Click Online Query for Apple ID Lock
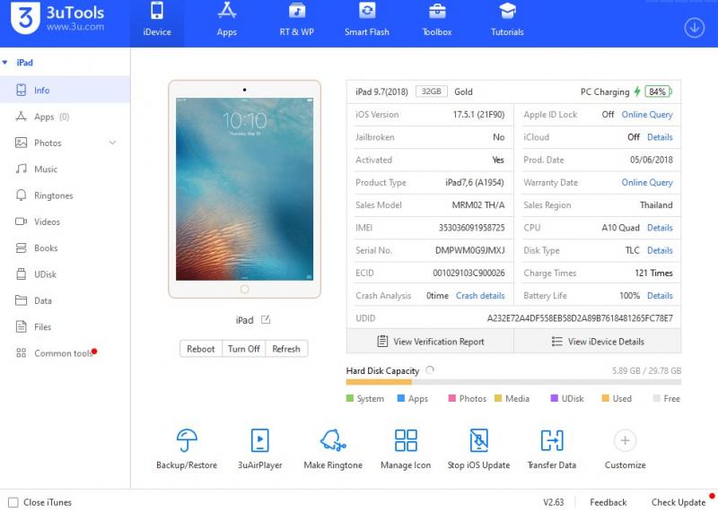 pos(647,115)
